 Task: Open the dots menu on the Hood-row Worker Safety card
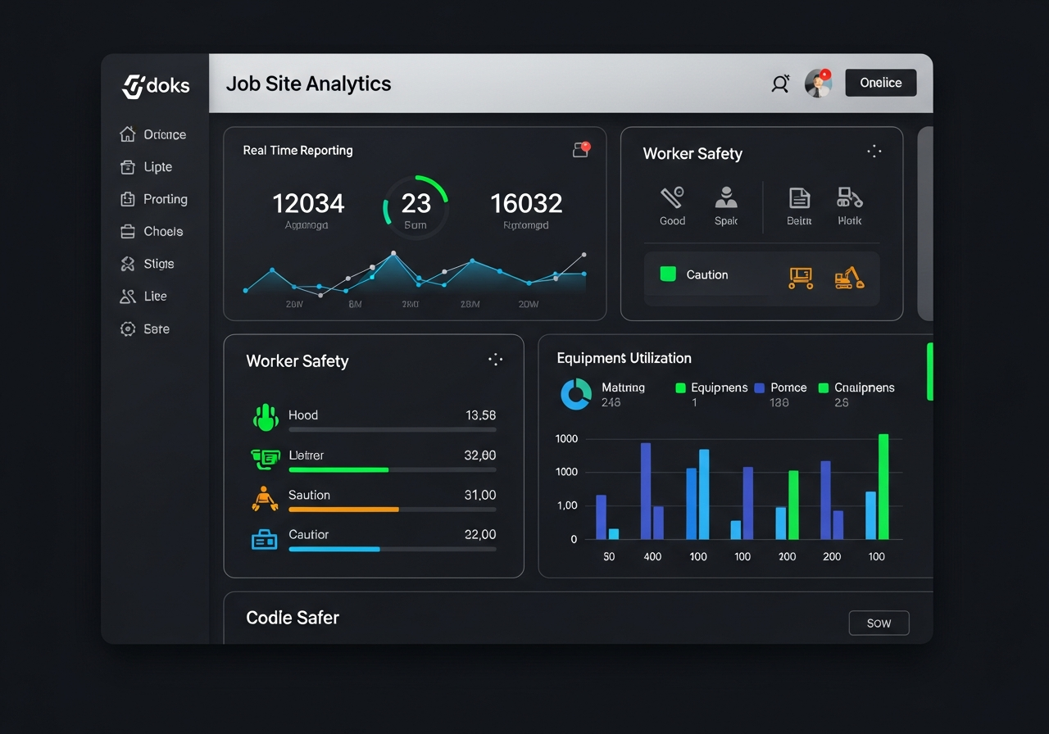coord(495,359)
